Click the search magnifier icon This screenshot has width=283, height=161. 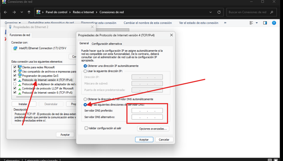pyautogui.click(x=272, y=12)
